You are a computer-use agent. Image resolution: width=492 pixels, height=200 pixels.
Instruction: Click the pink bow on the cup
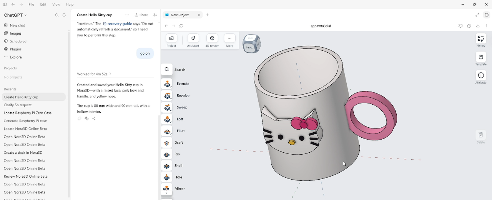coord(304,124)
